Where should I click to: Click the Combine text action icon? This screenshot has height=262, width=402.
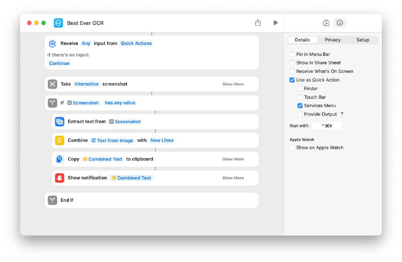click(x=59, y=140)
